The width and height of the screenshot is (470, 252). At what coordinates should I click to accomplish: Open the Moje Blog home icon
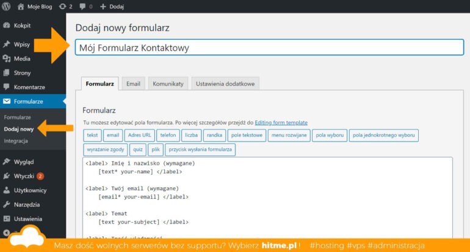click(20, 7)
